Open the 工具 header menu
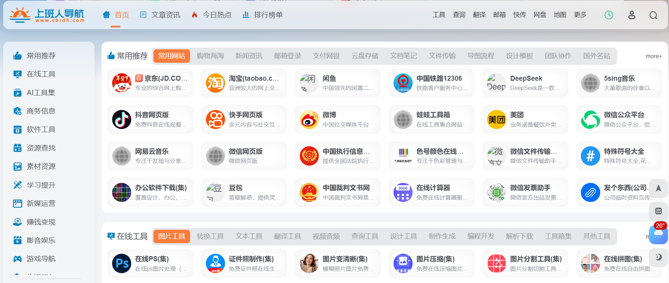The height and width of the screenshot is (283, 669). 439,15
